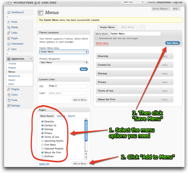Collapse the Appearance menu arrow
The width and height of the screenshot is (188, 173).
31,59
